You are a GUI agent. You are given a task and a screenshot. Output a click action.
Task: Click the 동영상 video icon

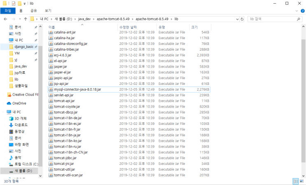(x=11, y=131)
